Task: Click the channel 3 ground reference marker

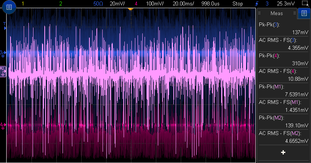Action: click(x=3, y=54)
